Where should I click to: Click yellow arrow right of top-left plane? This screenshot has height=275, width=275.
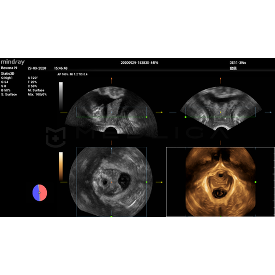click(x=160, y=112)
